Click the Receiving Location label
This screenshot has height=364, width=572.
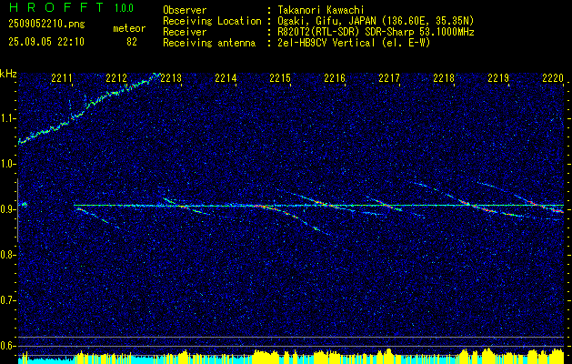[212, 21]
